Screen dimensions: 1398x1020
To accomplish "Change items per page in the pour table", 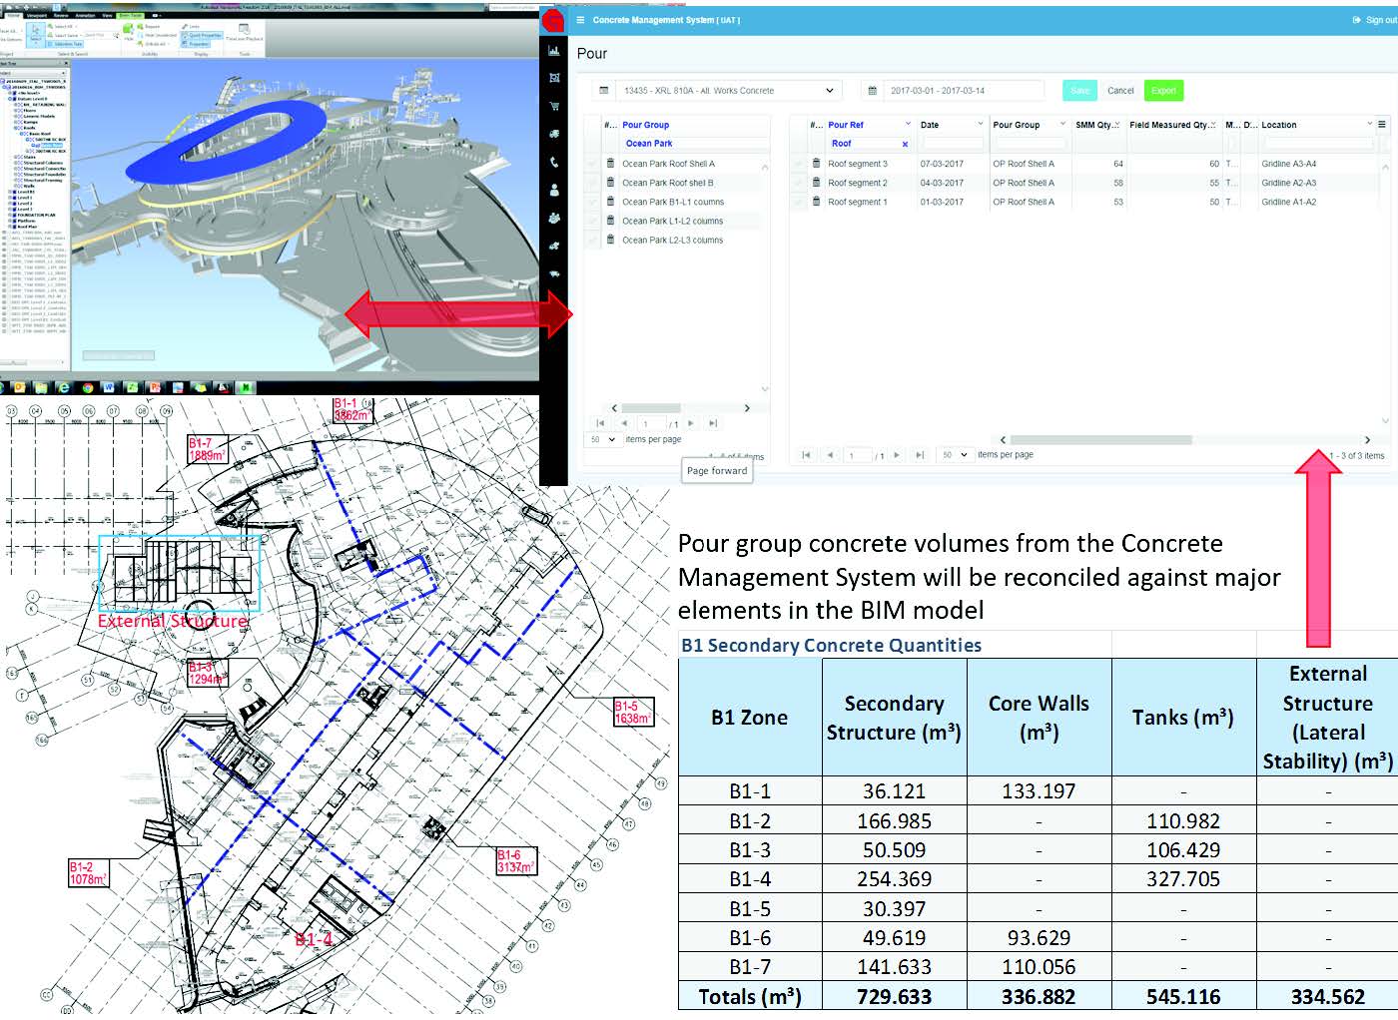I will tap(955, 455).
